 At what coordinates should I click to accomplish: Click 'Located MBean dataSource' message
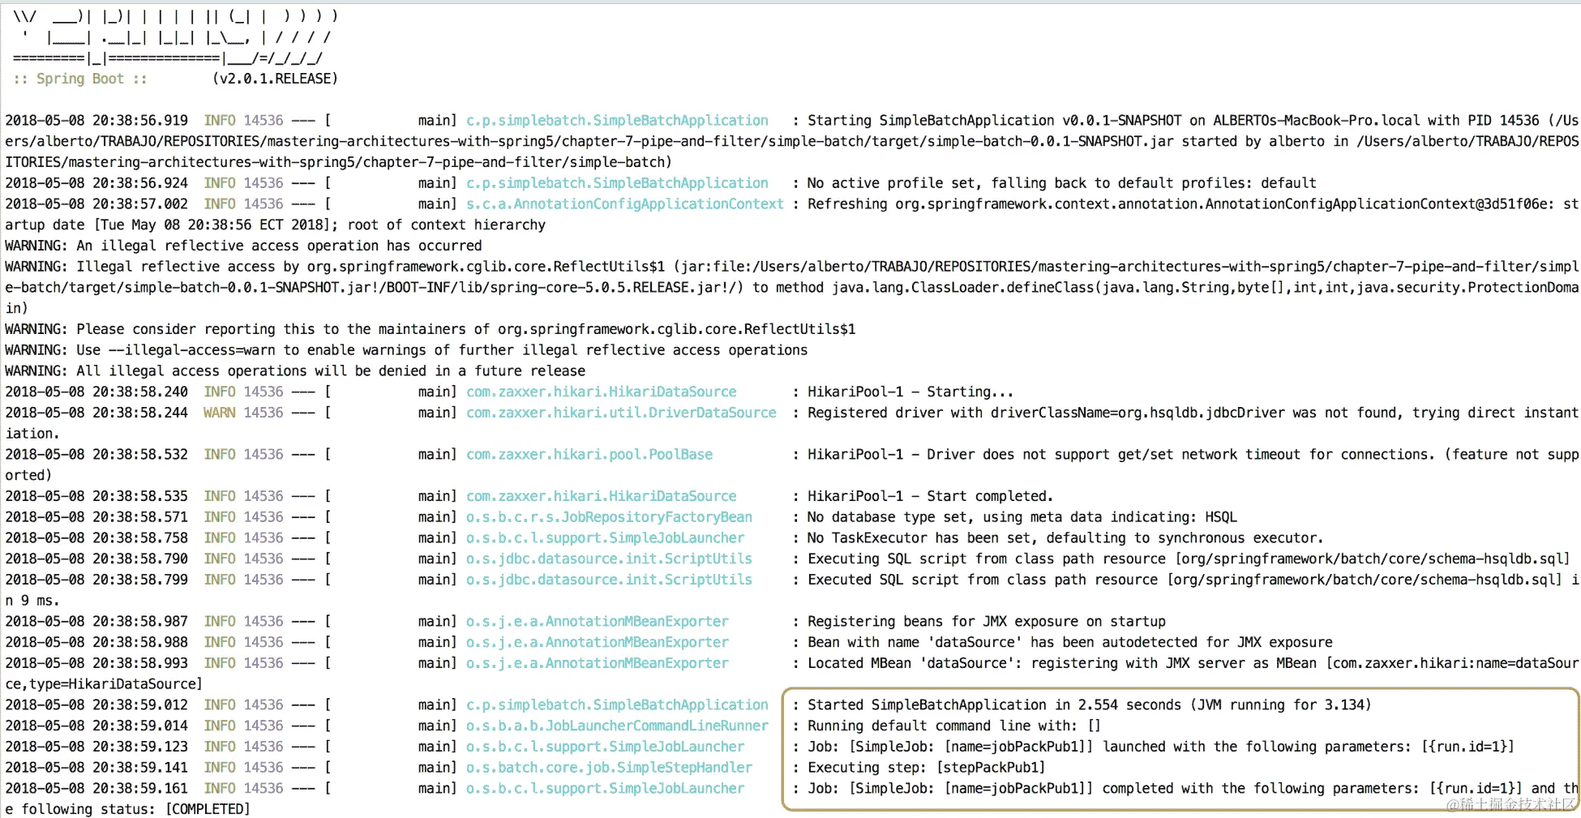tap(1193, 663)
